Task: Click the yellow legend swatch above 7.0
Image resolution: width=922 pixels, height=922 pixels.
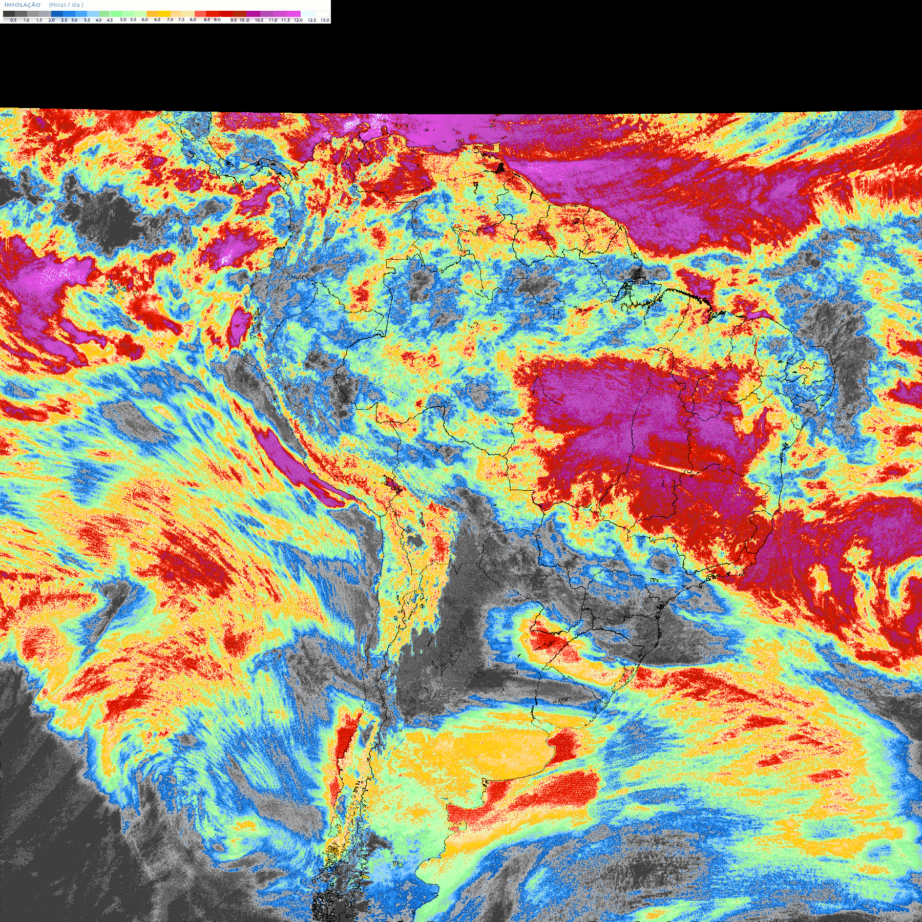Action: tap(164, 14)
